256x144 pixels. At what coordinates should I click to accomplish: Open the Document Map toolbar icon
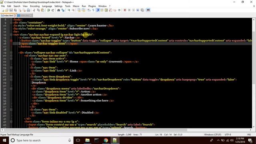point(106,10)
